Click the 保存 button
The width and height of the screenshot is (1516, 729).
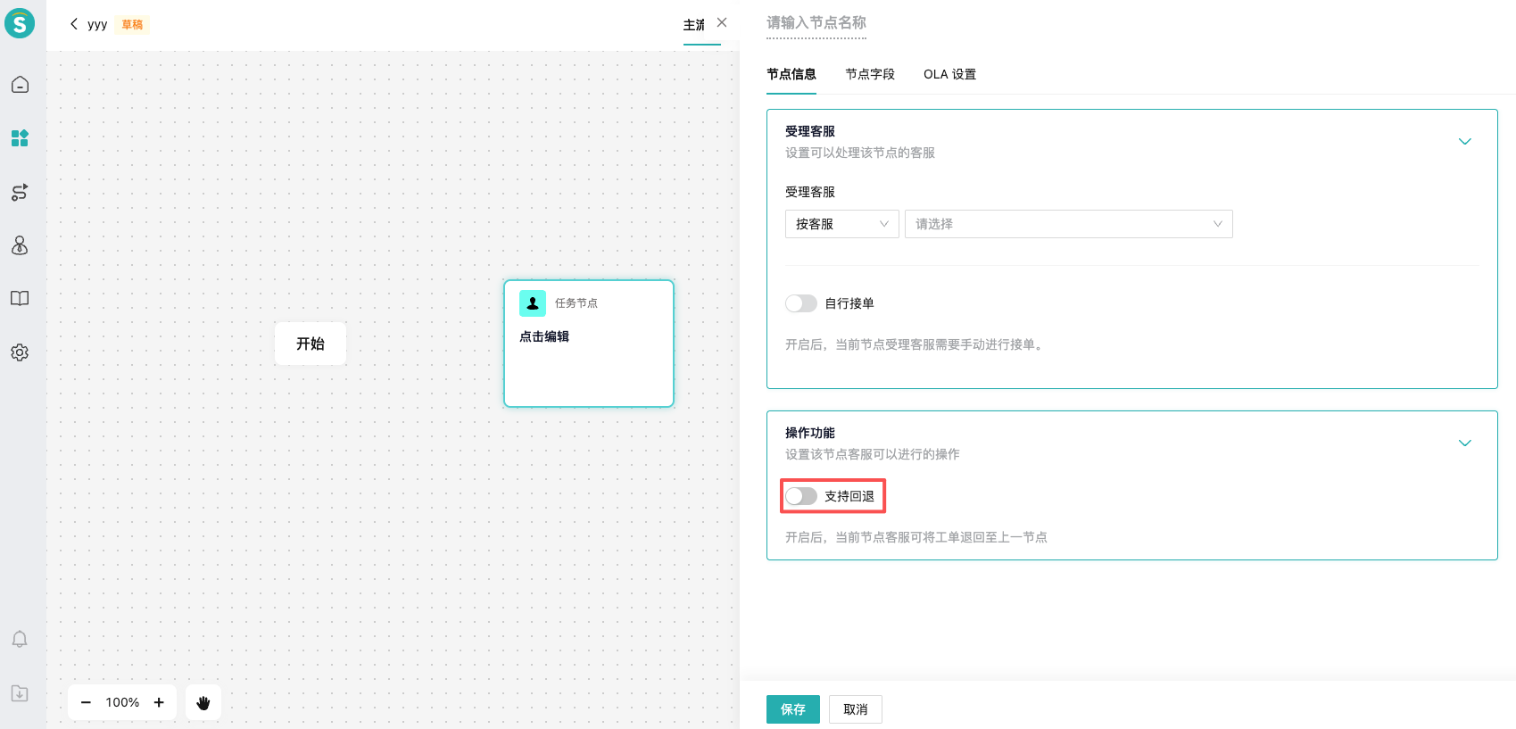(x=792, y=709)
